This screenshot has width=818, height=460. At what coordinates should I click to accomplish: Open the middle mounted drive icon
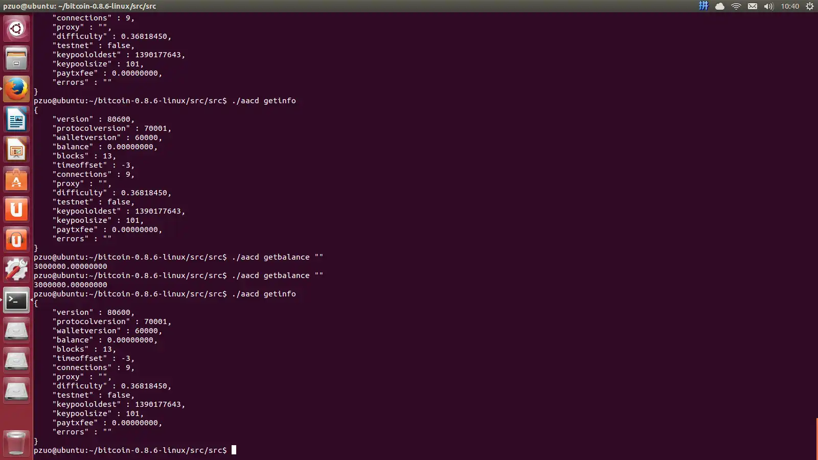[x=16, y=360]
